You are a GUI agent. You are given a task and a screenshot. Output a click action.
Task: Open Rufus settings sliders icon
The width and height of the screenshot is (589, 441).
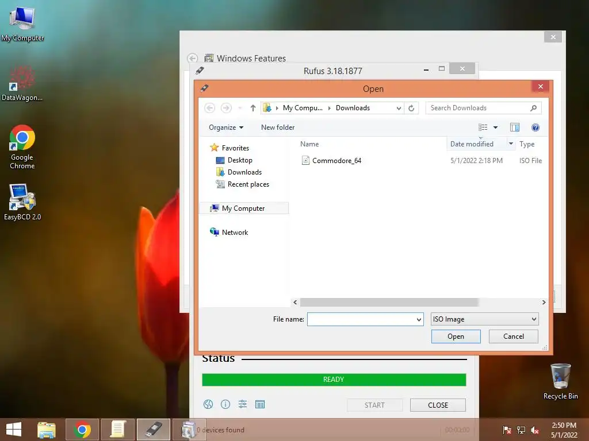pyautogui.click(x=243, y=404)
